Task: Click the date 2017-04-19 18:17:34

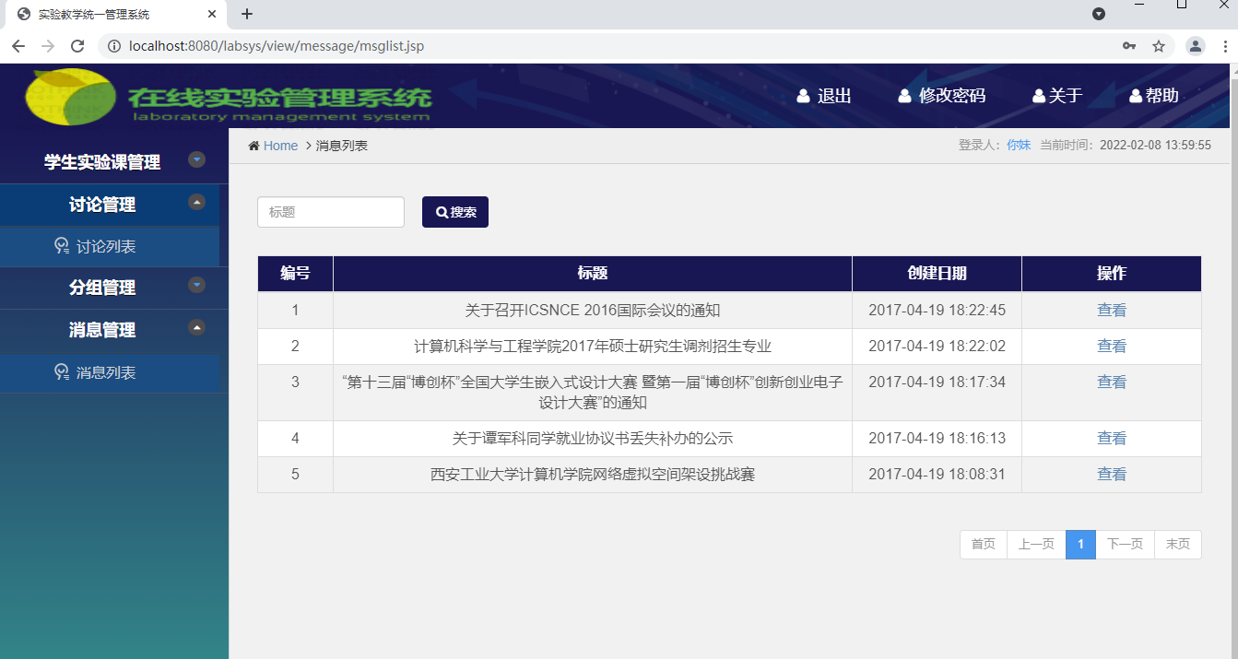Action: tap(937, 382)
